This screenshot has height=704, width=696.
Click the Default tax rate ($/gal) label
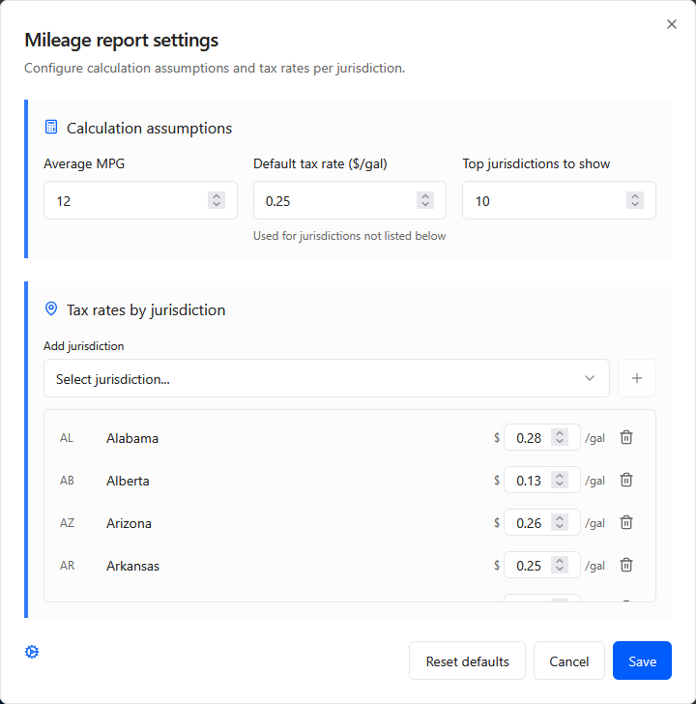(320, 163)
